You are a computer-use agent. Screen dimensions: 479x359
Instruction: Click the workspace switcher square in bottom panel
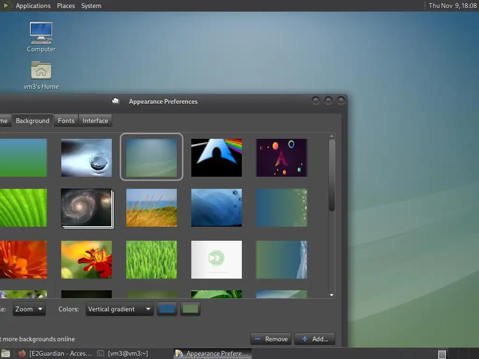[442, 354]
